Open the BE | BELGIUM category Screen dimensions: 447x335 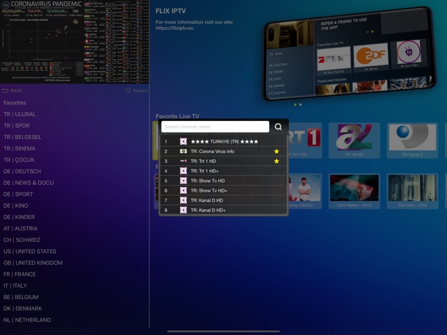[x=21, y=297]
